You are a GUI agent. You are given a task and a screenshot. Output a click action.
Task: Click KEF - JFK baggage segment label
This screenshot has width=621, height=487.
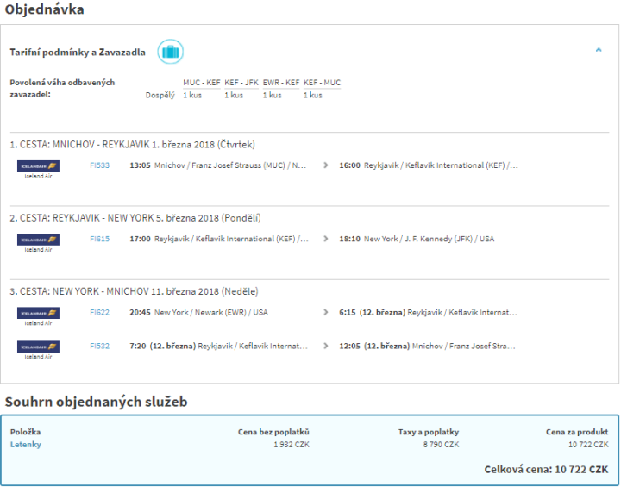241,83
